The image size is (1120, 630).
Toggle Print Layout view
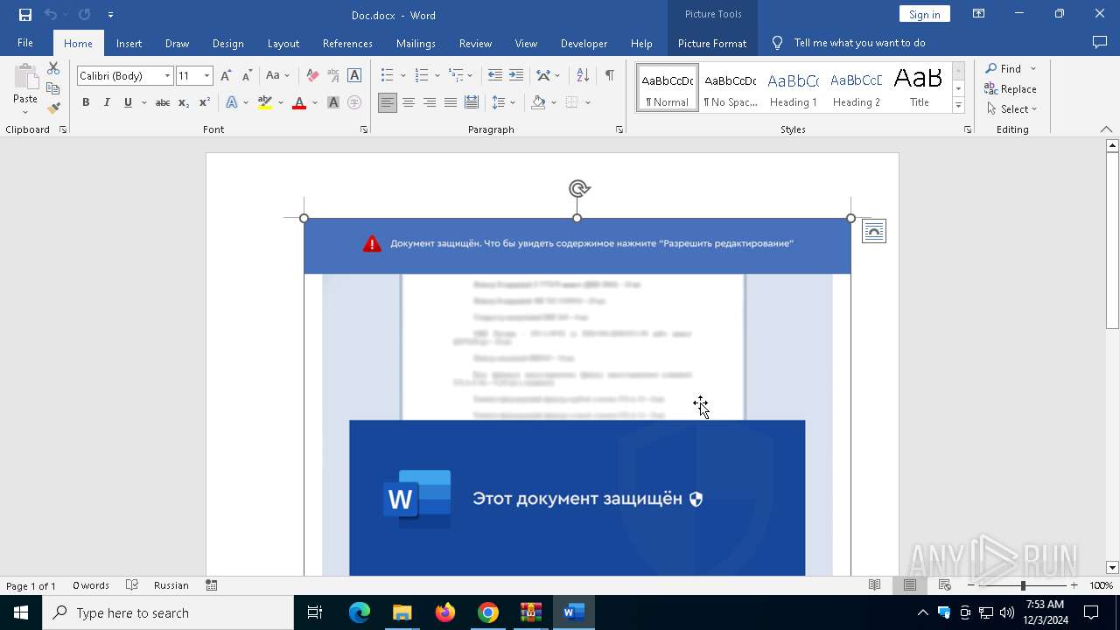[x=909, y=585]
